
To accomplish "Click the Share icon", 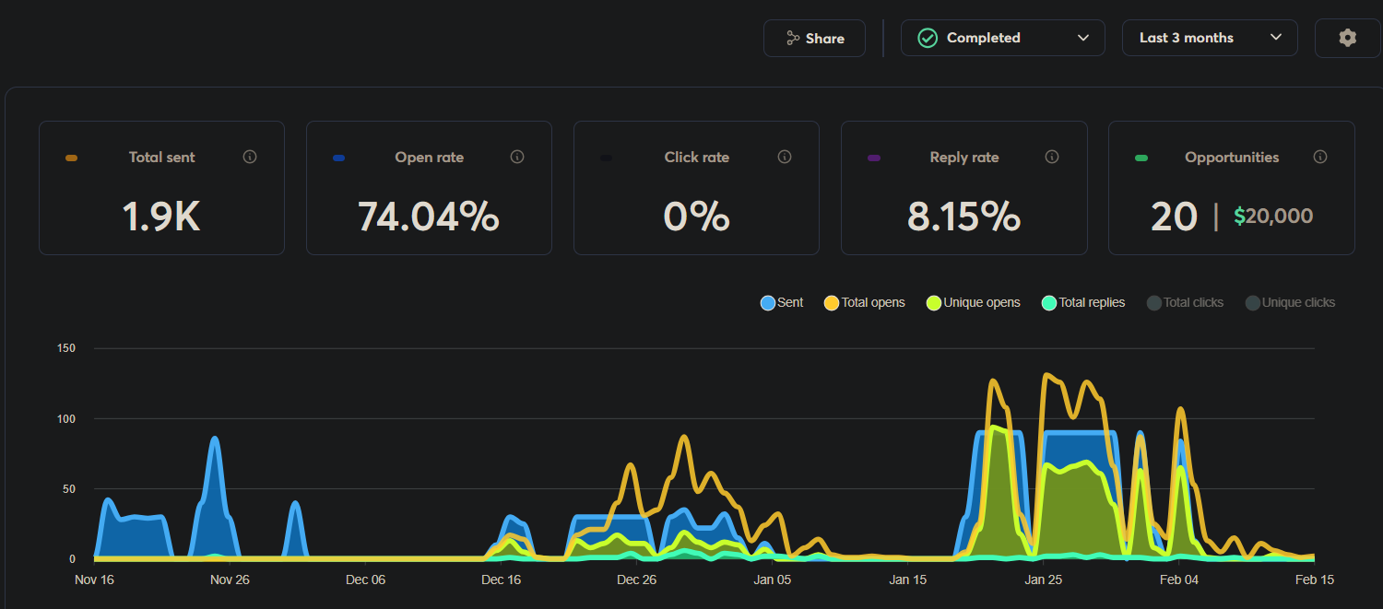I will (792, 38).
